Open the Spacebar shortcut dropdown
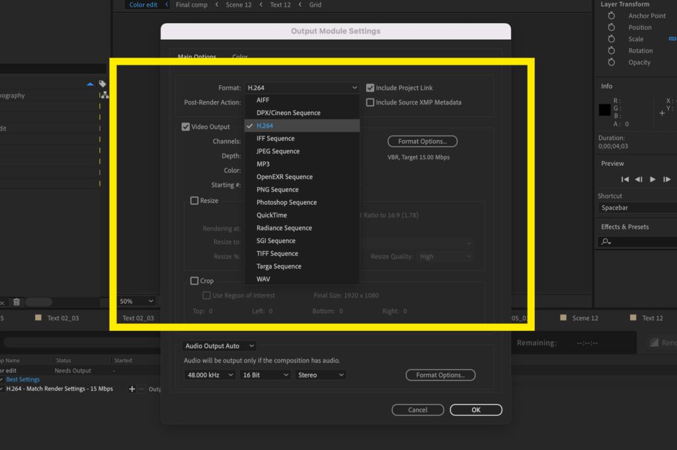This screenshot has width=677, height=450. (637, 207)
